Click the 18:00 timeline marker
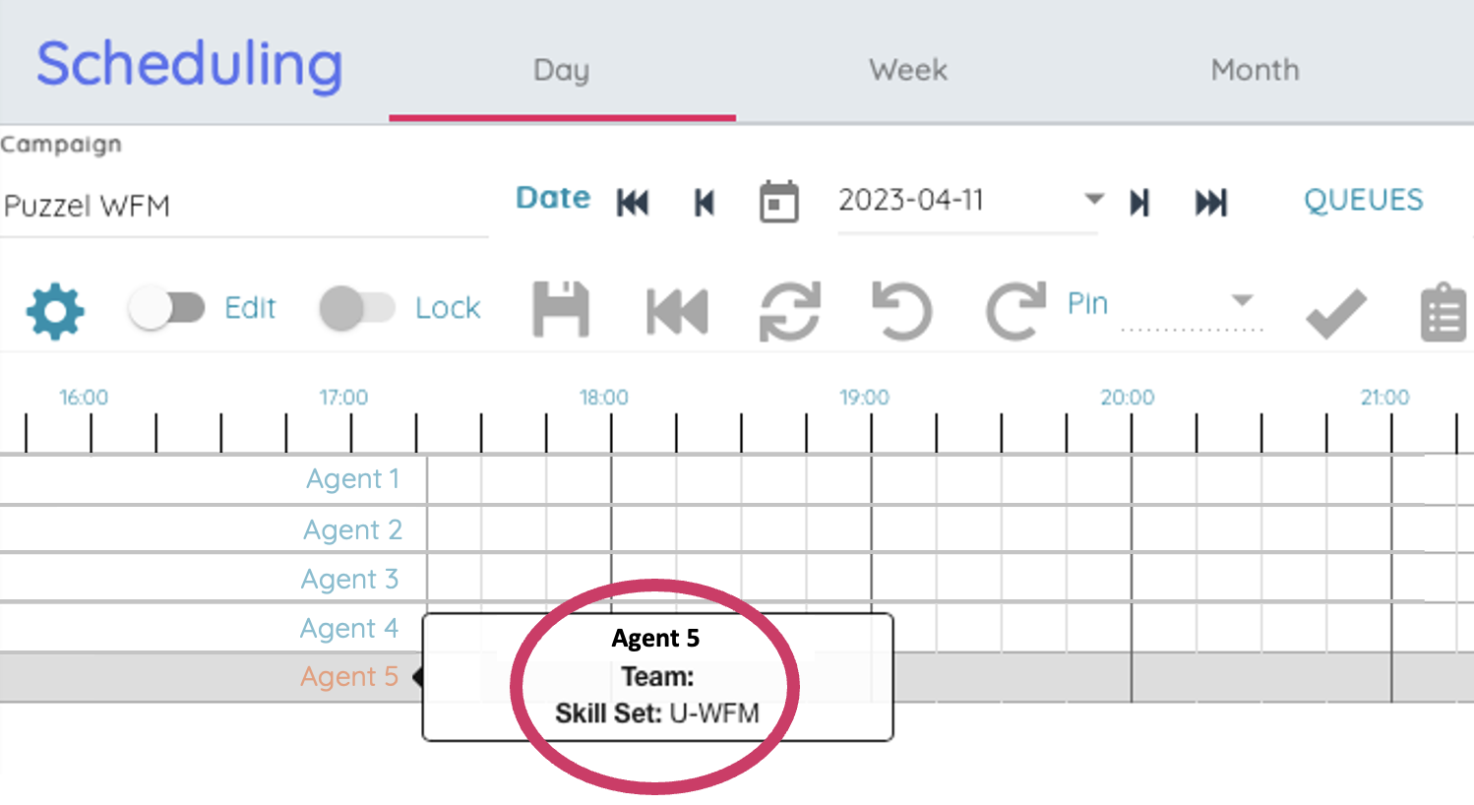 point(603,398)
